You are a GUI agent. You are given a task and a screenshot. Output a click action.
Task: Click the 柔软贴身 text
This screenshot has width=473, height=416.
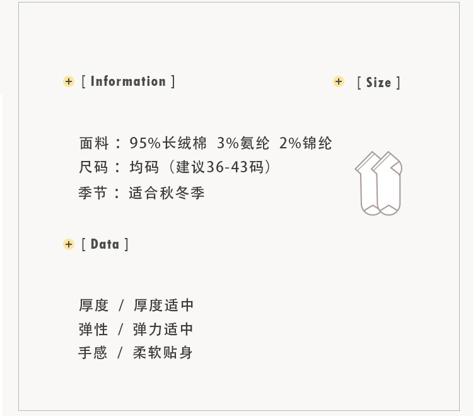pyautogui.click(x=163, y=353)
